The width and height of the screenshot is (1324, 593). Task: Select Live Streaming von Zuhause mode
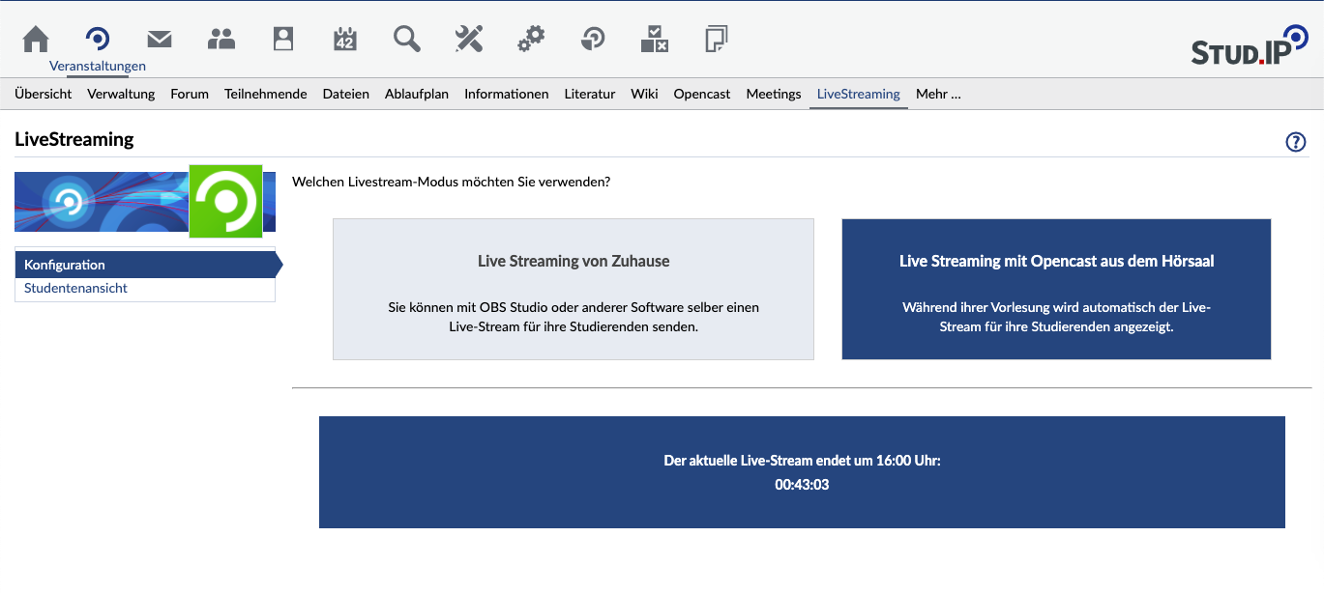pyautogui.click(x=573, y=289)
